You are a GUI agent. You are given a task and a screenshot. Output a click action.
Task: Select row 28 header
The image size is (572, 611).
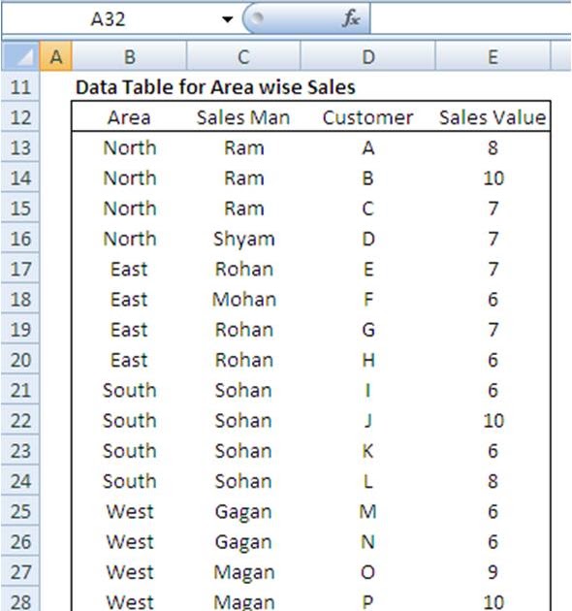pyautogui.click(x=20, y=601)
